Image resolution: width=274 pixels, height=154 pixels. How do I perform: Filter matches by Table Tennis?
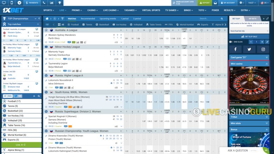(154, 25)
